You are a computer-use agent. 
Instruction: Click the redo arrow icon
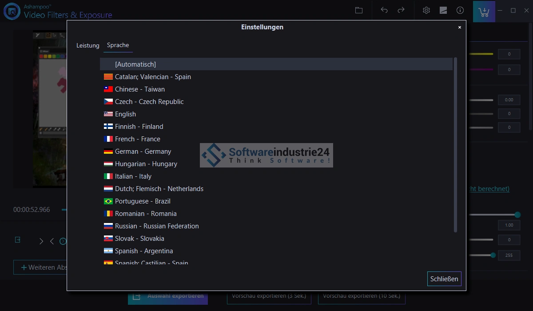401,10
